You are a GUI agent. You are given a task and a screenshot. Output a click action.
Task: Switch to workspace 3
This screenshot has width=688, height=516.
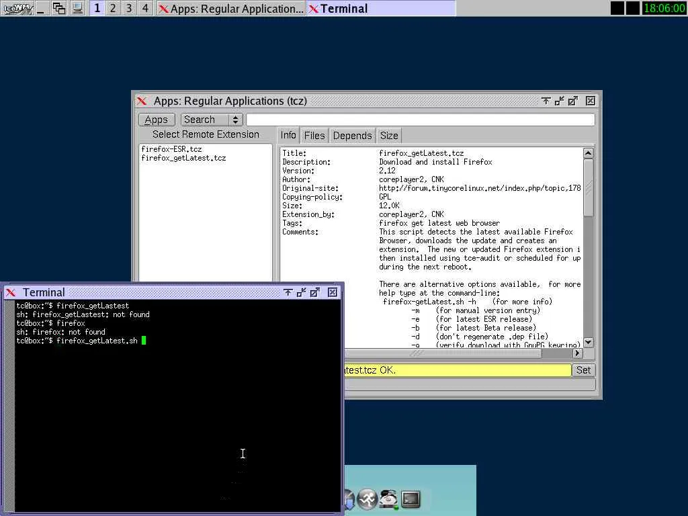tap(129, 8)
